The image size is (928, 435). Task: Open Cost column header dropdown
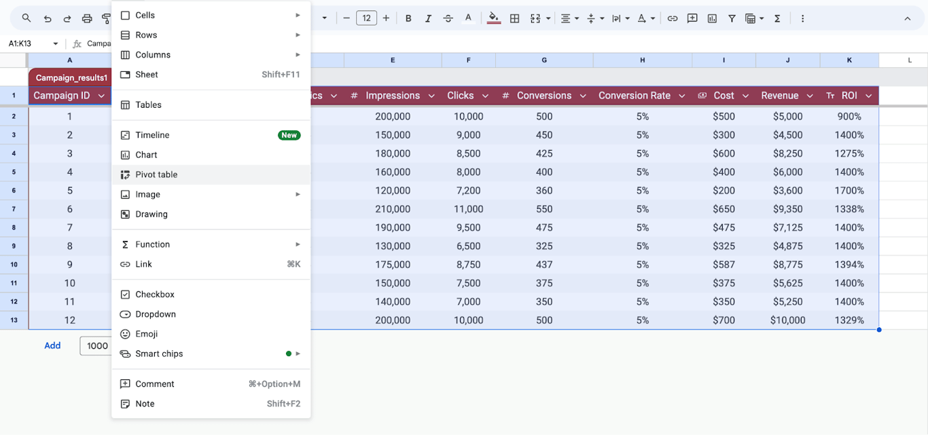(745, 96)
